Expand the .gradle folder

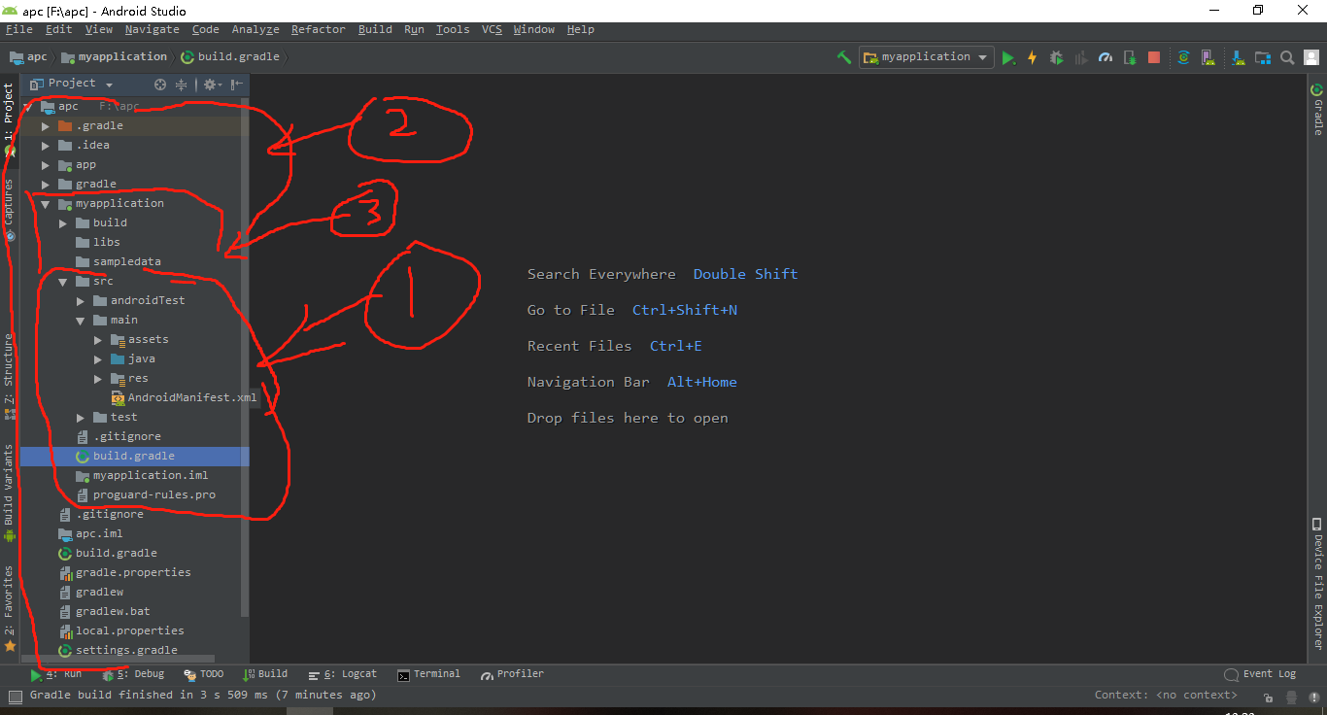pos(46,126)
